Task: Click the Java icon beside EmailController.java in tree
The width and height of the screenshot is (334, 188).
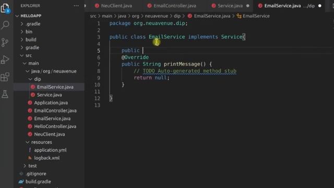Action: click(x=30, y=111)
